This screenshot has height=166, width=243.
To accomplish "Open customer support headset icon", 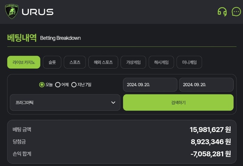I will [222, 12].
